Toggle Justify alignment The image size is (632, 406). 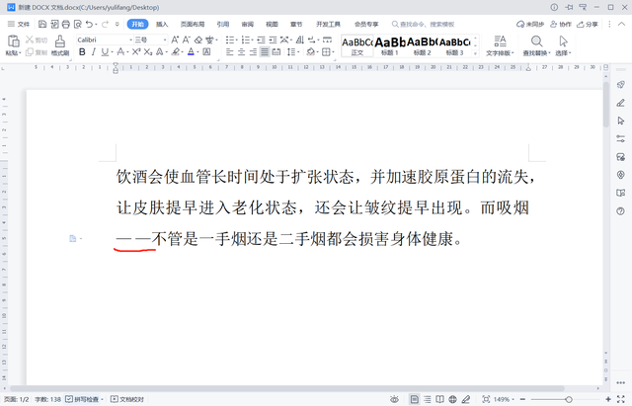(x=265, y=51)
